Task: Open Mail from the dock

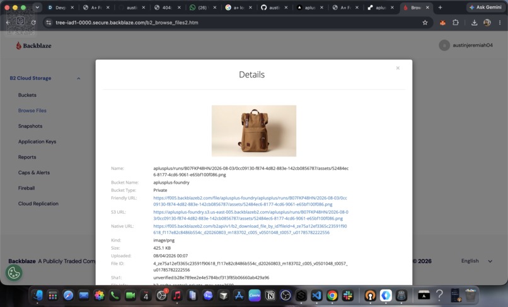Action: click(84, 295)
